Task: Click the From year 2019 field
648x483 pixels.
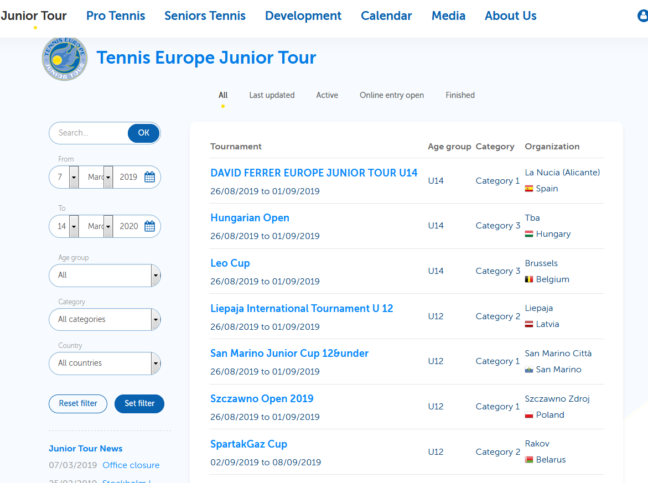Action: tap(128, 177)
